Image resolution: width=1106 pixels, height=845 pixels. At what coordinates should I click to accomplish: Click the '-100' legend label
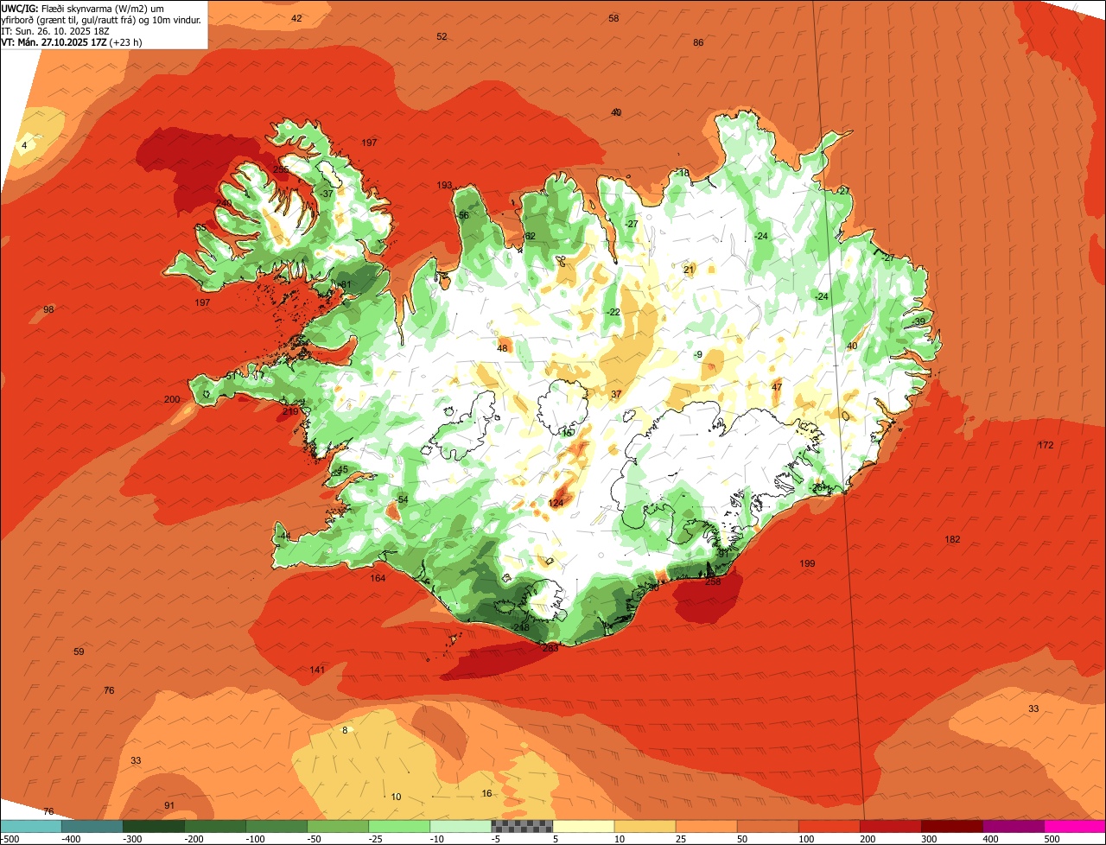[x=255, y=839]
